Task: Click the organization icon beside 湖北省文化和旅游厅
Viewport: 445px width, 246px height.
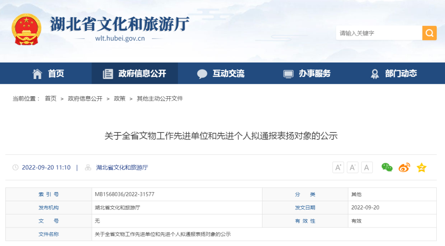Action: 88,167
